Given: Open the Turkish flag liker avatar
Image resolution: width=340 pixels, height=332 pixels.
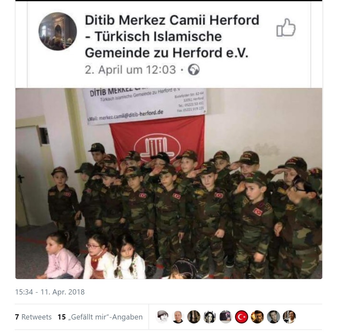Looking at the screenshot, I should coord(242,317).
